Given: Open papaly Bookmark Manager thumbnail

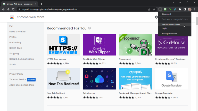Looking at the screenshot, I should tap(136, 79).
